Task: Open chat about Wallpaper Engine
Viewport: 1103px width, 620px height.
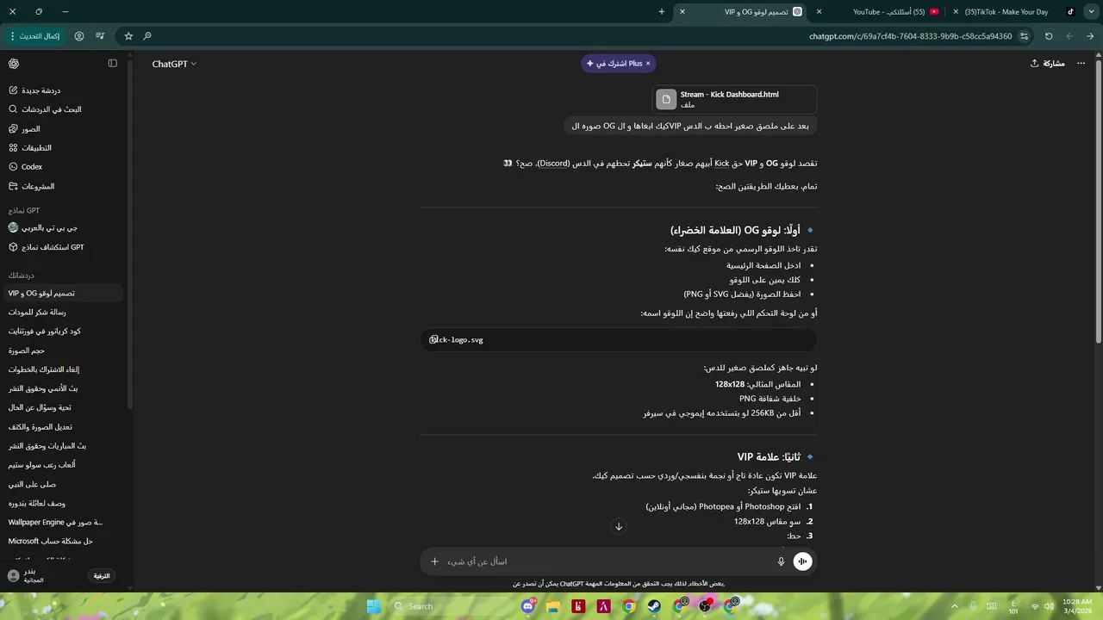Action: (64, 522)
